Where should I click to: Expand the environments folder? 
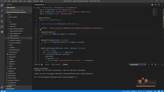pos(13,52)
